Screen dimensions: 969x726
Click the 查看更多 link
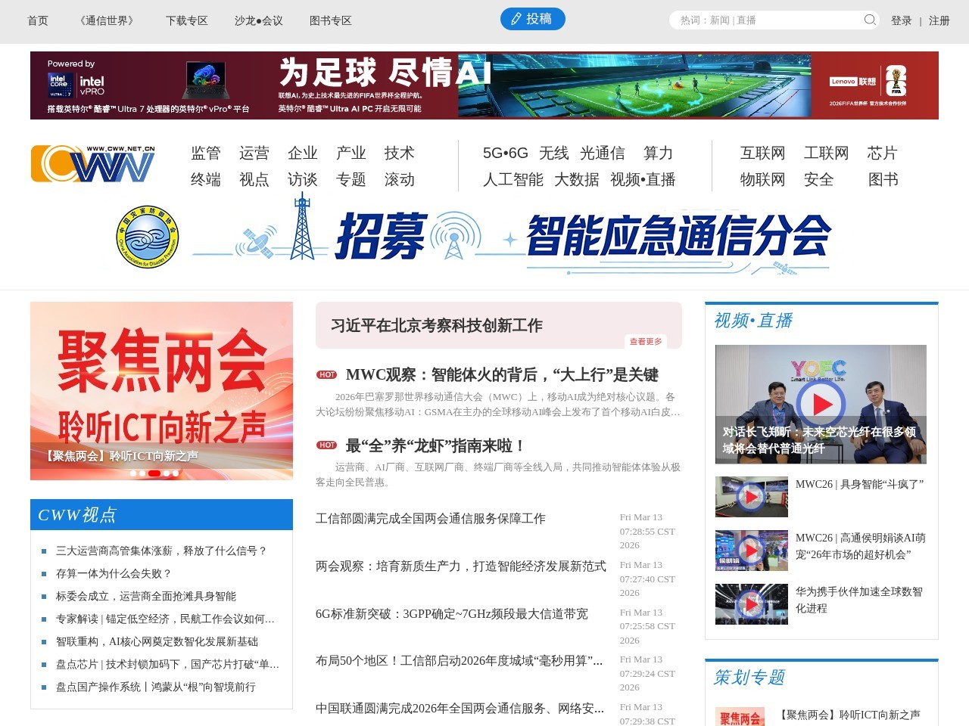[x=645, y=341]
